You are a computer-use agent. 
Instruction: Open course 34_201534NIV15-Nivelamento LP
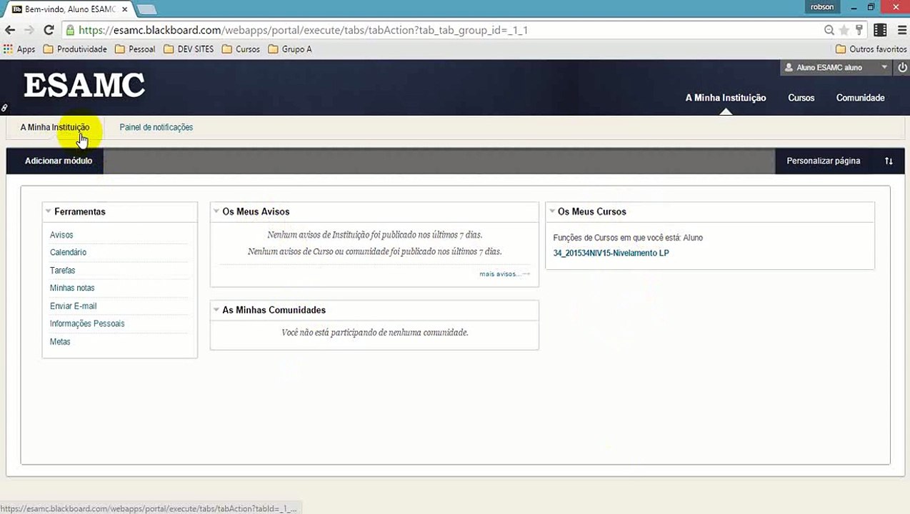611,253
